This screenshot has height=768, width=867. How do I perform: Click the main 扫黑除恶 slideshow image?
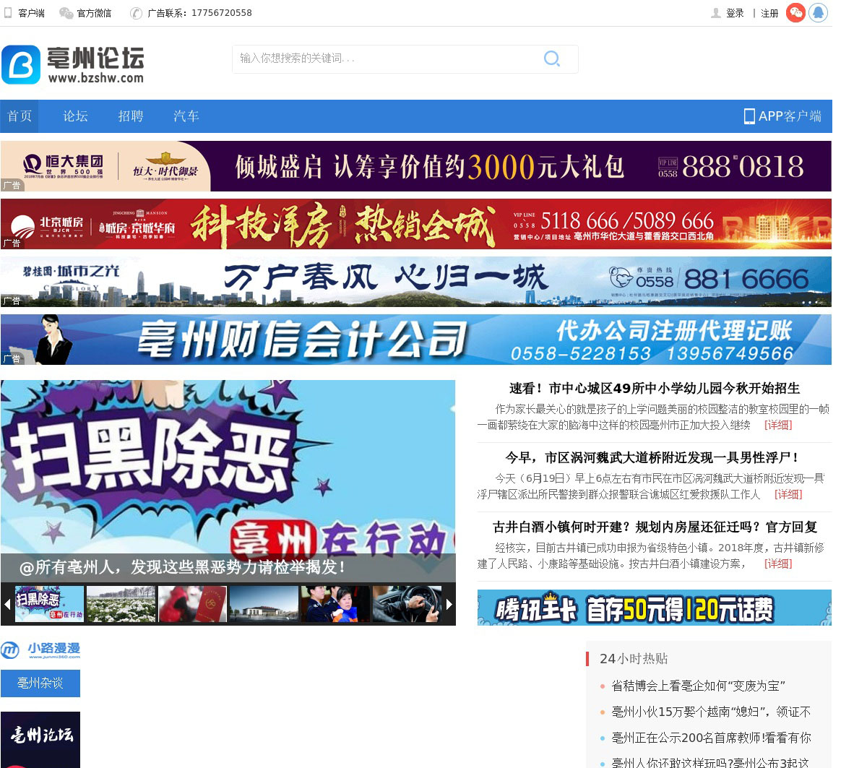pyautogui.click(x=228, y=467)
